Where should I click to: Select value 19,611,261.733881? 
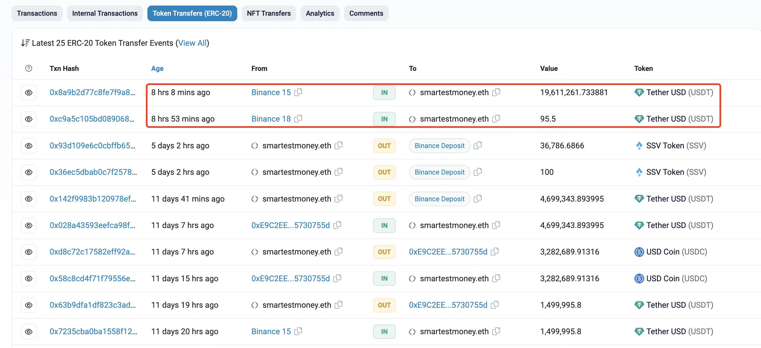click(x=574, y=92)
